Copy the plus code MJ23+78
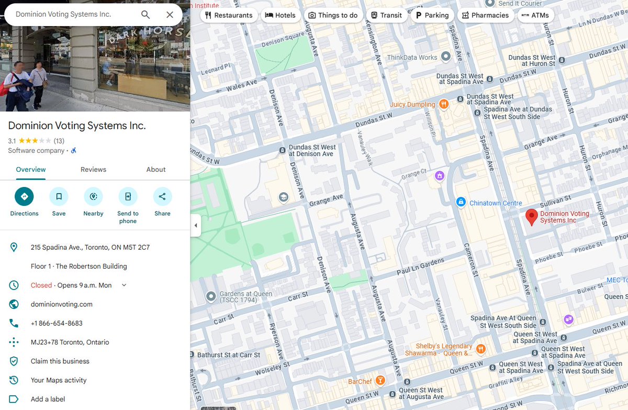628x410 pixels. tap(70, 342)
